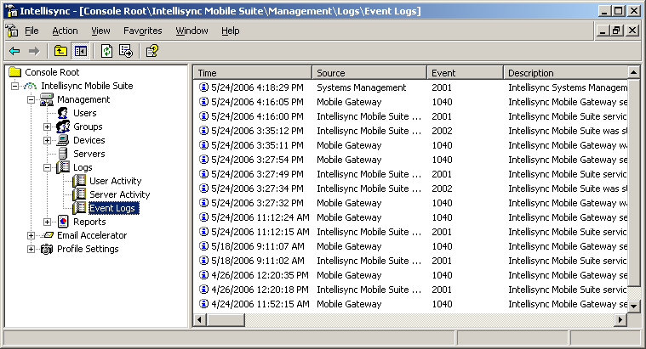The height and width of the screenshot is (349, 646).
Task: Open the Action menu
Action: 65,31
